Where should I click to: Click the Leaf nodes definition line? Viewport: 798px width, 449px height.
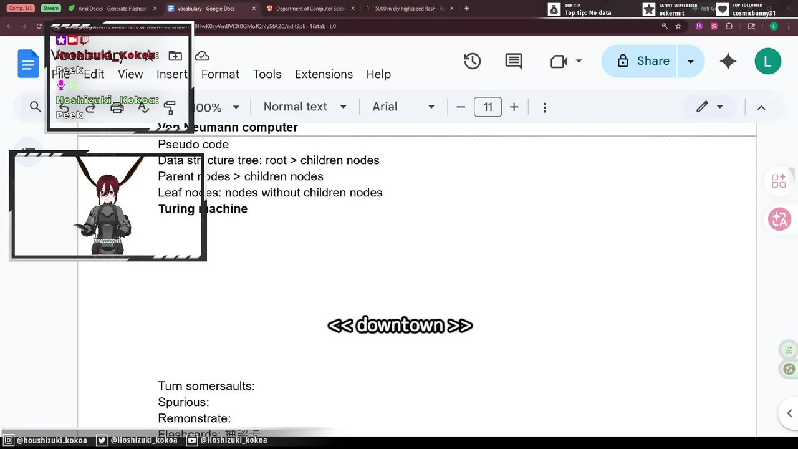(x=270, y=193)
